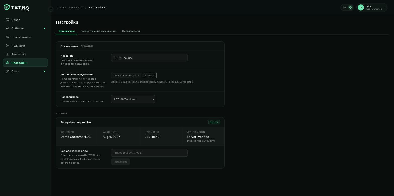Switch to Развёртывание расширения tab
The height and width of the screenshot is (196, 394).
pos(98,31)
